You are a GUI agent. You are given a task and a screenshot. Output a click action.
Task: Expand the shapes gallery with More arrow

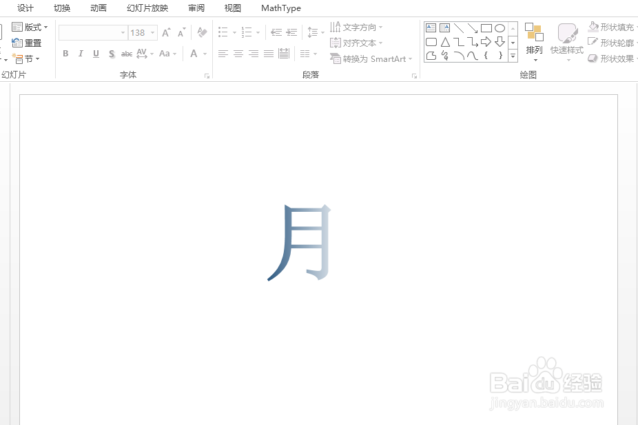[513, 56]
